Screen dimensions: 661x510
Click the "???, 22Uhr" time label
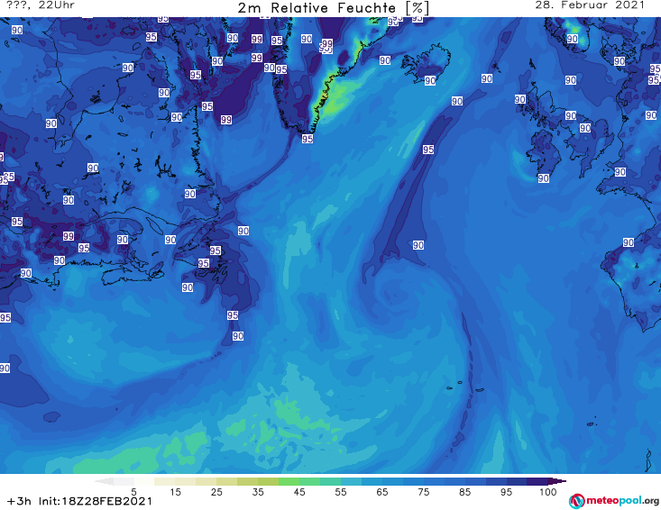(41, 5)
